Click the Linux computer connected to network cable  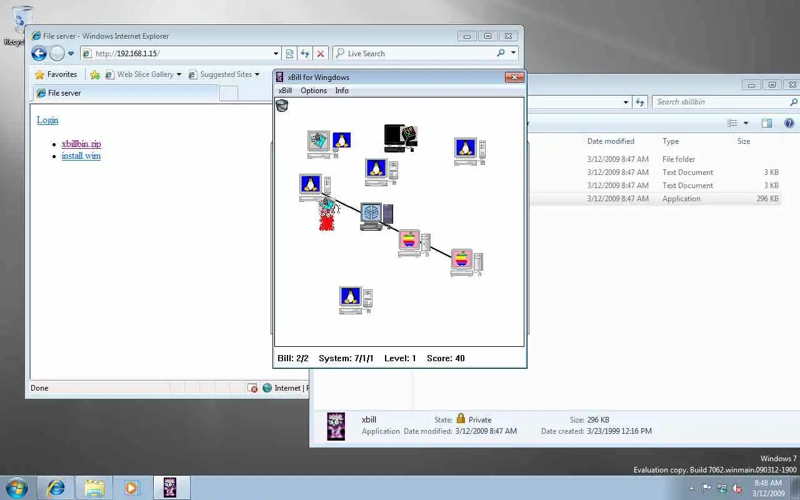(314, 187)
